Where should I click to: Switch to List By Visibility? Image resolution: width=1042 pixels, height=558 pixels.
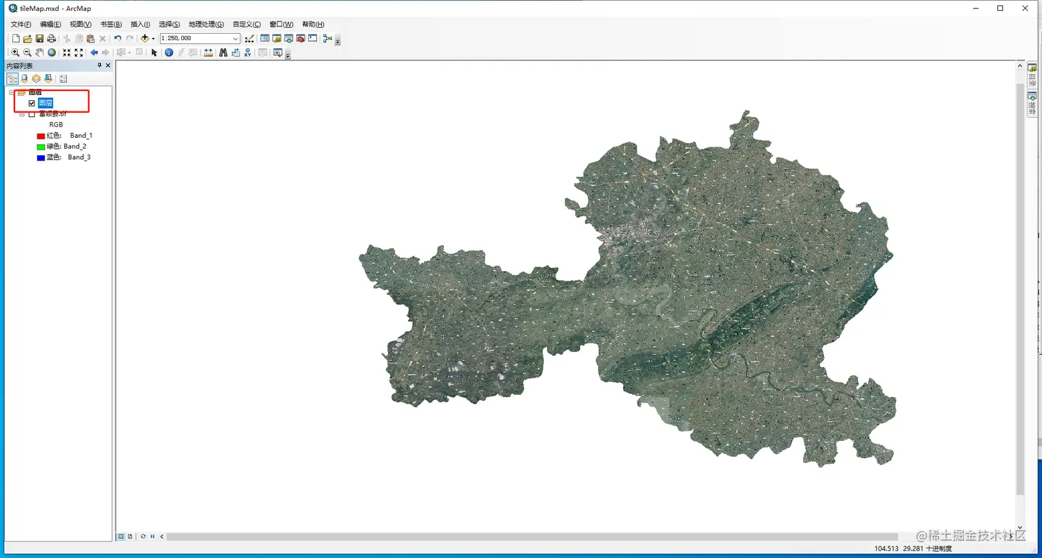[x=37, y=79]
